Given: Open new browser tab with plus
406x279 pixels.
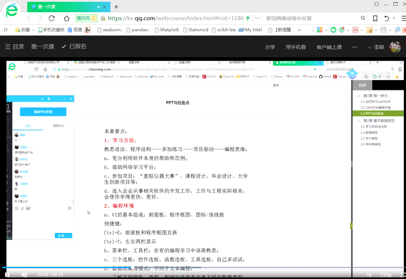Looking at the screenshot, I should [x=116, y=7].
